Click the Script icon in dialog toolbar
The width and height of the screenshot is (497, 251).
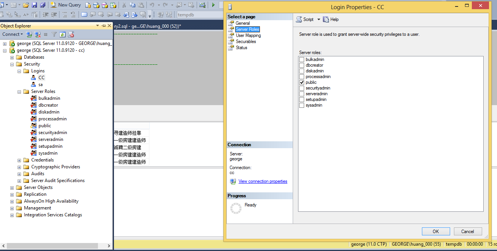300,19
